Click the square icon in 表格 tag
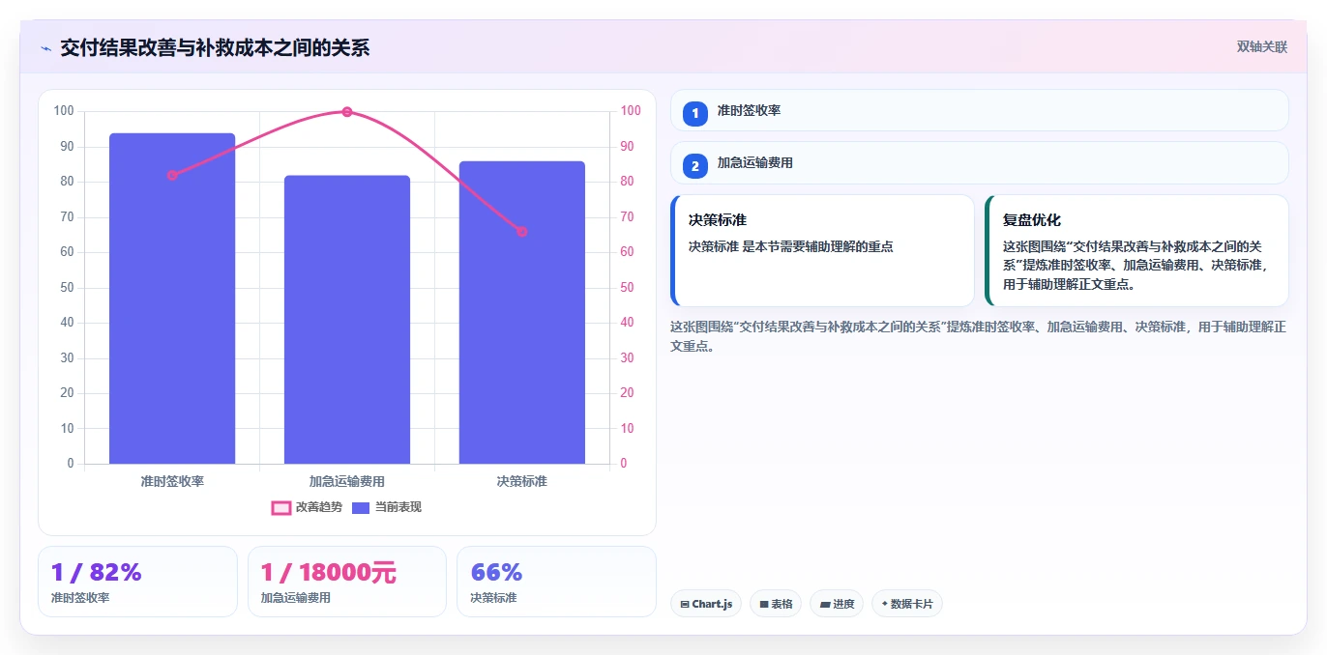 click(764, 605)
